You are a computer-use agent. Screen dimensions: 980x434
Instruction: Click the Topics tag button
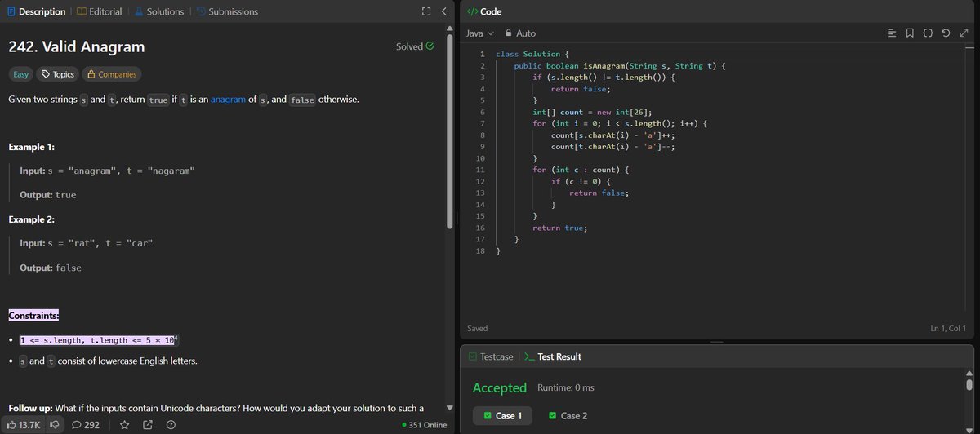click(x=58, y=74)
